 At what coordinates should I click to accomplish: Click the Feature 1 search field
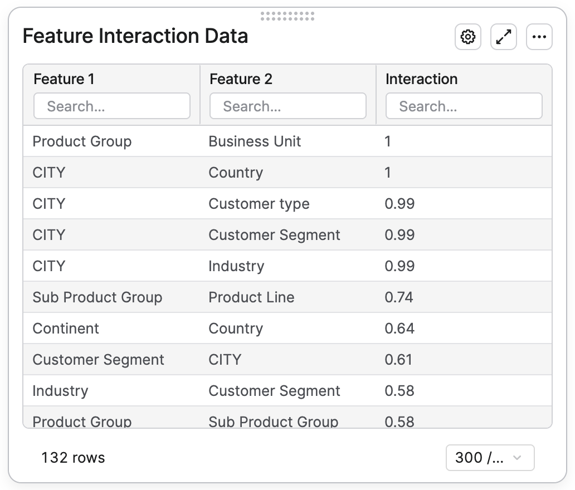112,106
